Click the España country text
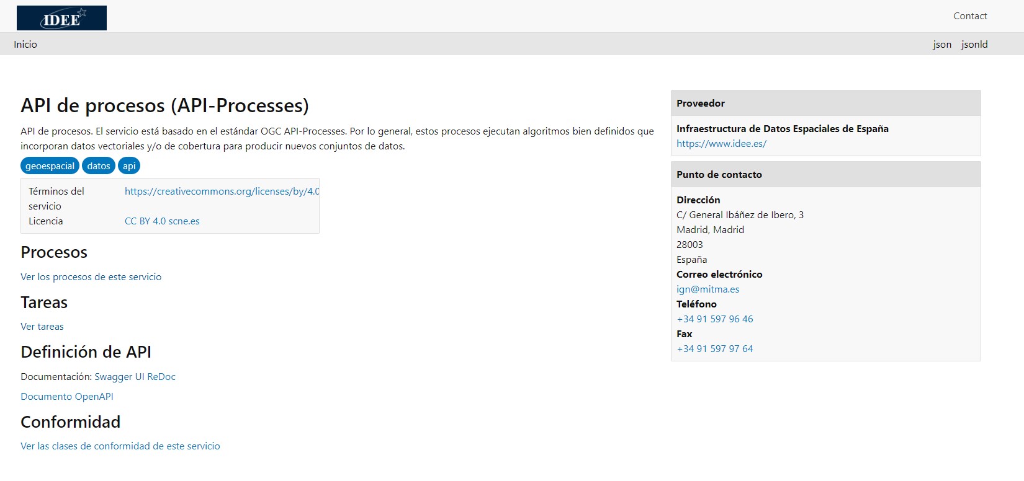Viewport: 1024px width, 481px height. (x=691, y=260)
